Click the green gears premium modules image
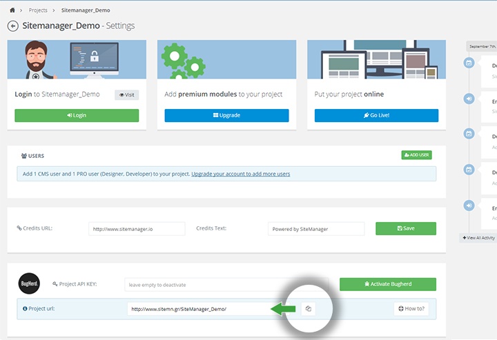This screenshot has height=340, width=497. tap(226, 59)
